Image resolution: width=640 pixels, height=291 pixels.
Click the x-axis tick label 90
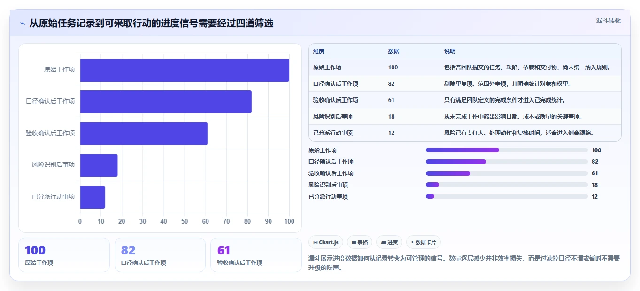(x=269, y=221)
